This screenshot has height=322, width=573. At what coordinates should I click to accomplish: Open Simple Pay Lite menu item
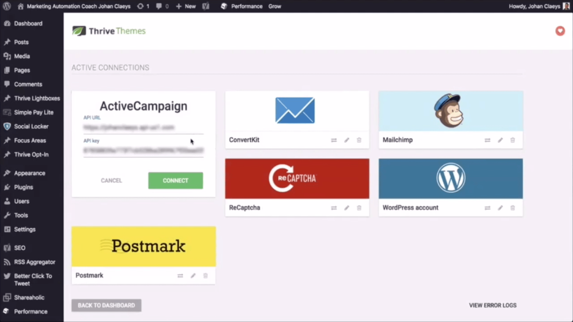33,112
